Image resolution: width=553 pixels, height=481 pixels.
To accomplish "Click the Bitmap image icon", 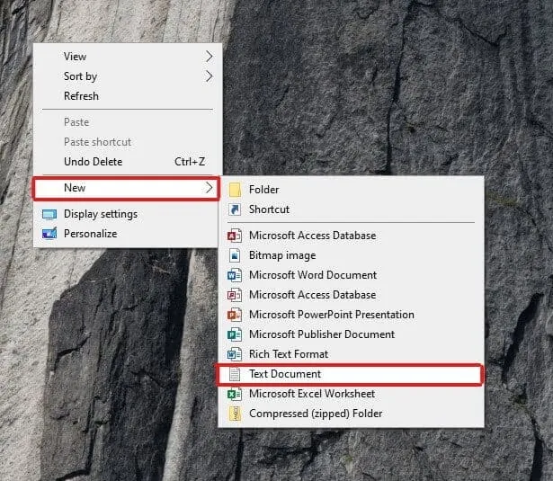I will pos(235,255).
